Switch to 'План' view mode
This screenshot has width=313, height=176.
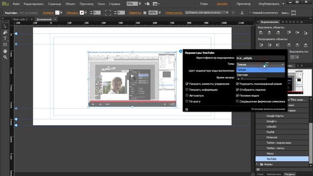point(204,4)
